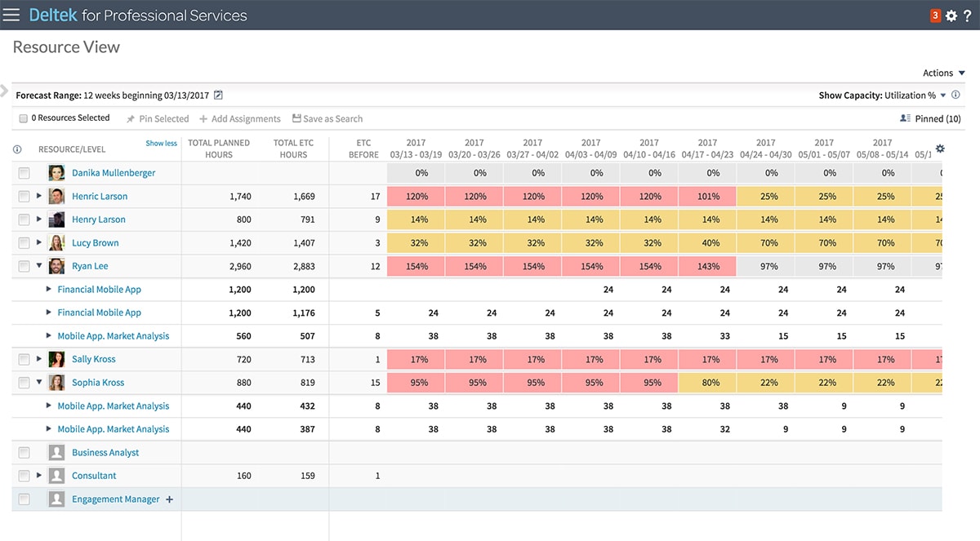The height and width of the screenshot is (541, 980).
Task: Click the Show Capacity info icon
Action: click(955, 95)
